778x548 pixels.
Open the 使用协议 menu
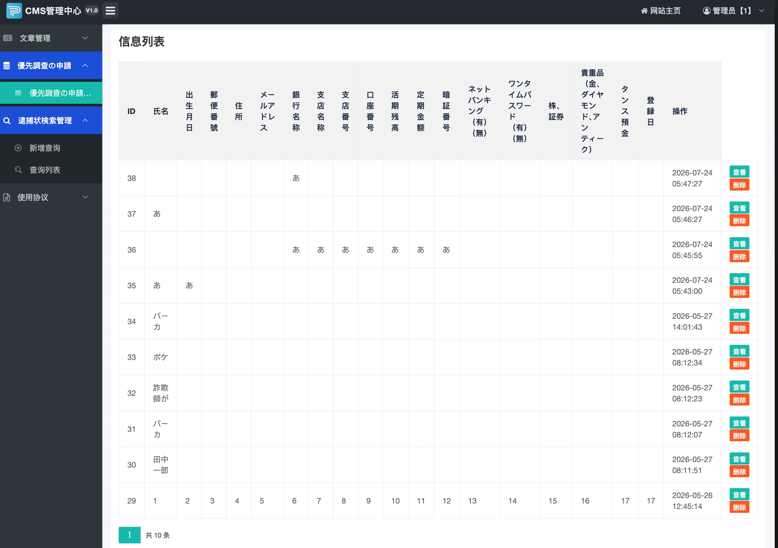(x=51, y=197)
